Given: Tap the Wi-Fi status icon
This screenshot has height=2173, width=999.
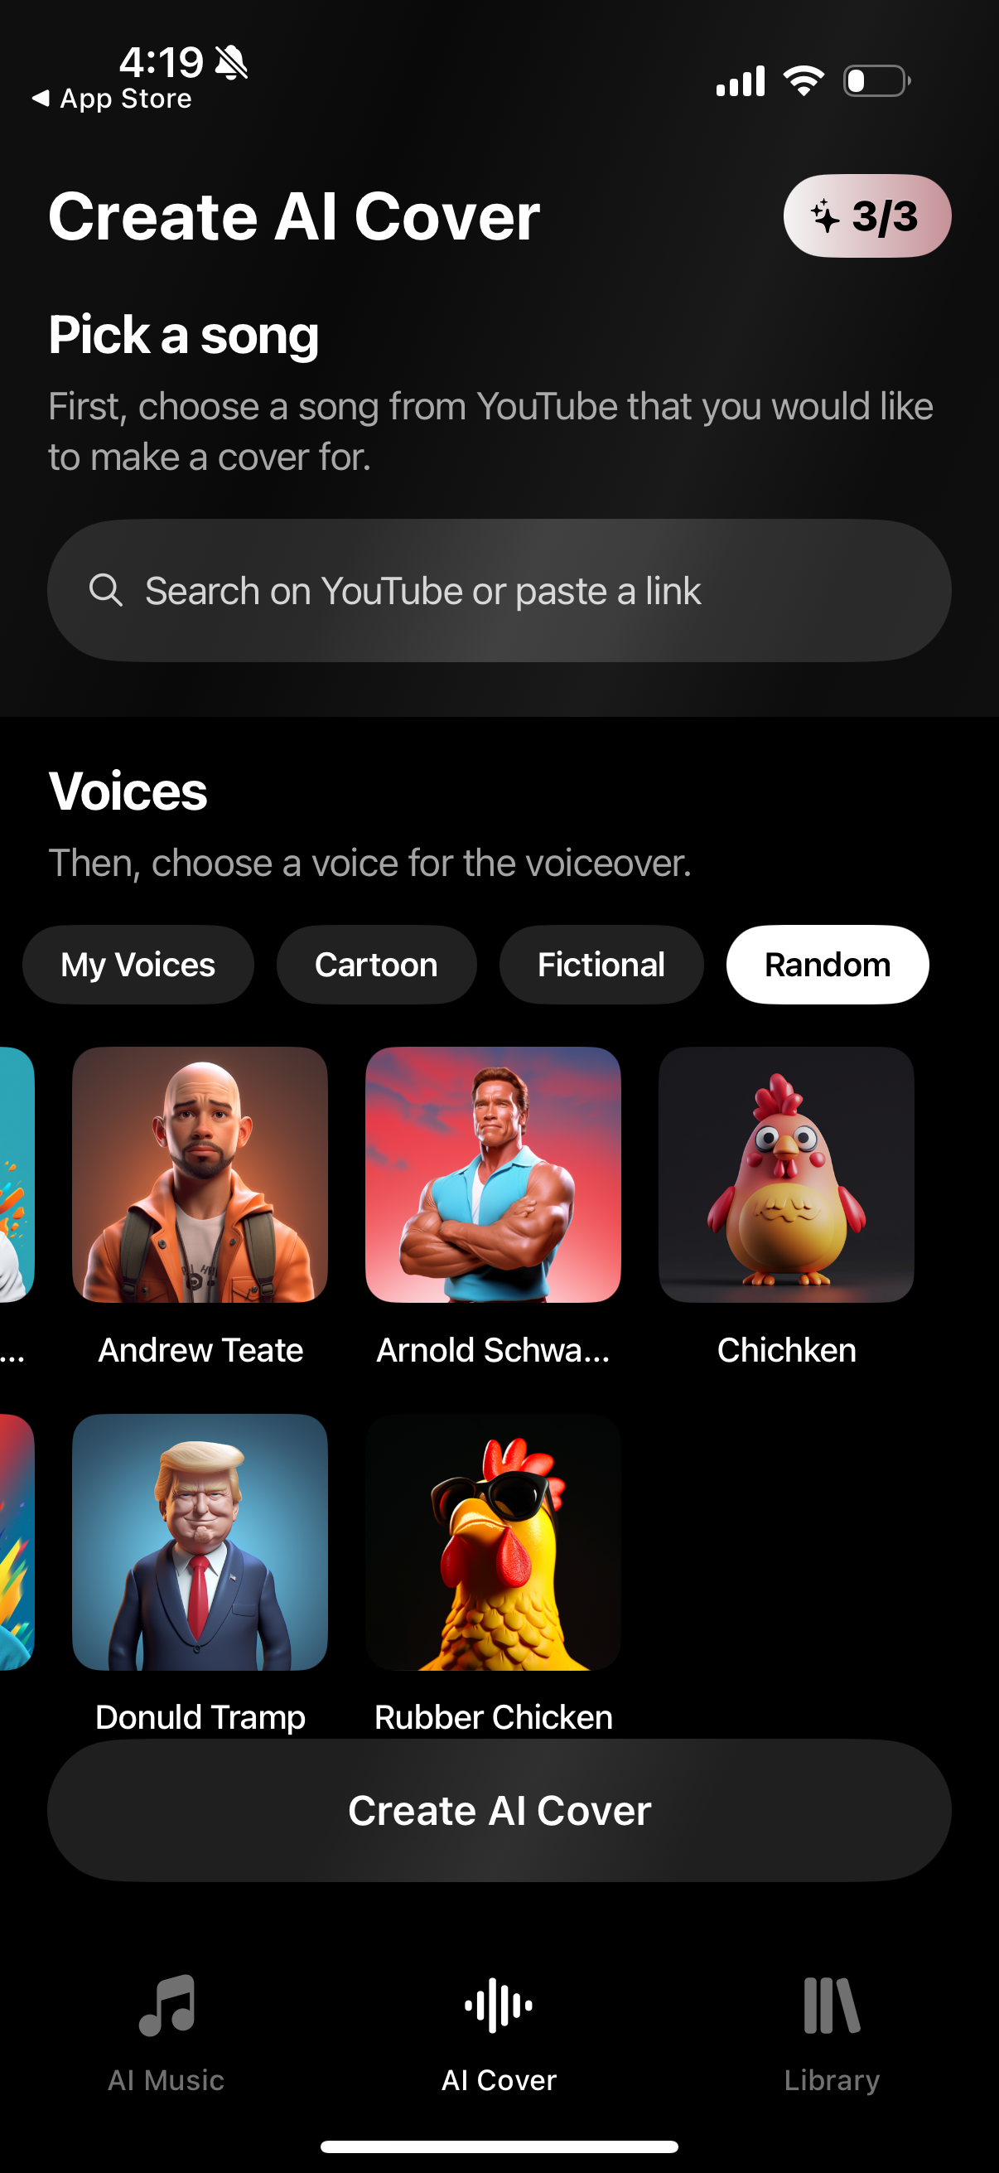Looking at the screenshot, I should coord(804,81).
